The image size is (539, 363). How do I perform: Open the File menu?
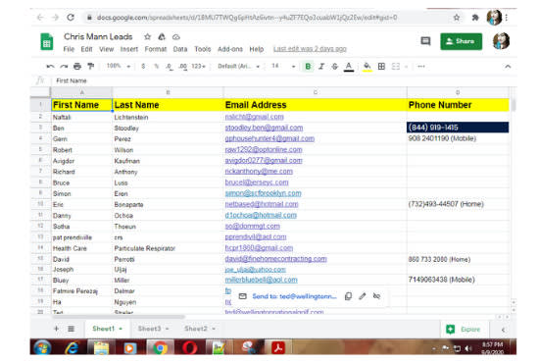[x=69, y=49]
